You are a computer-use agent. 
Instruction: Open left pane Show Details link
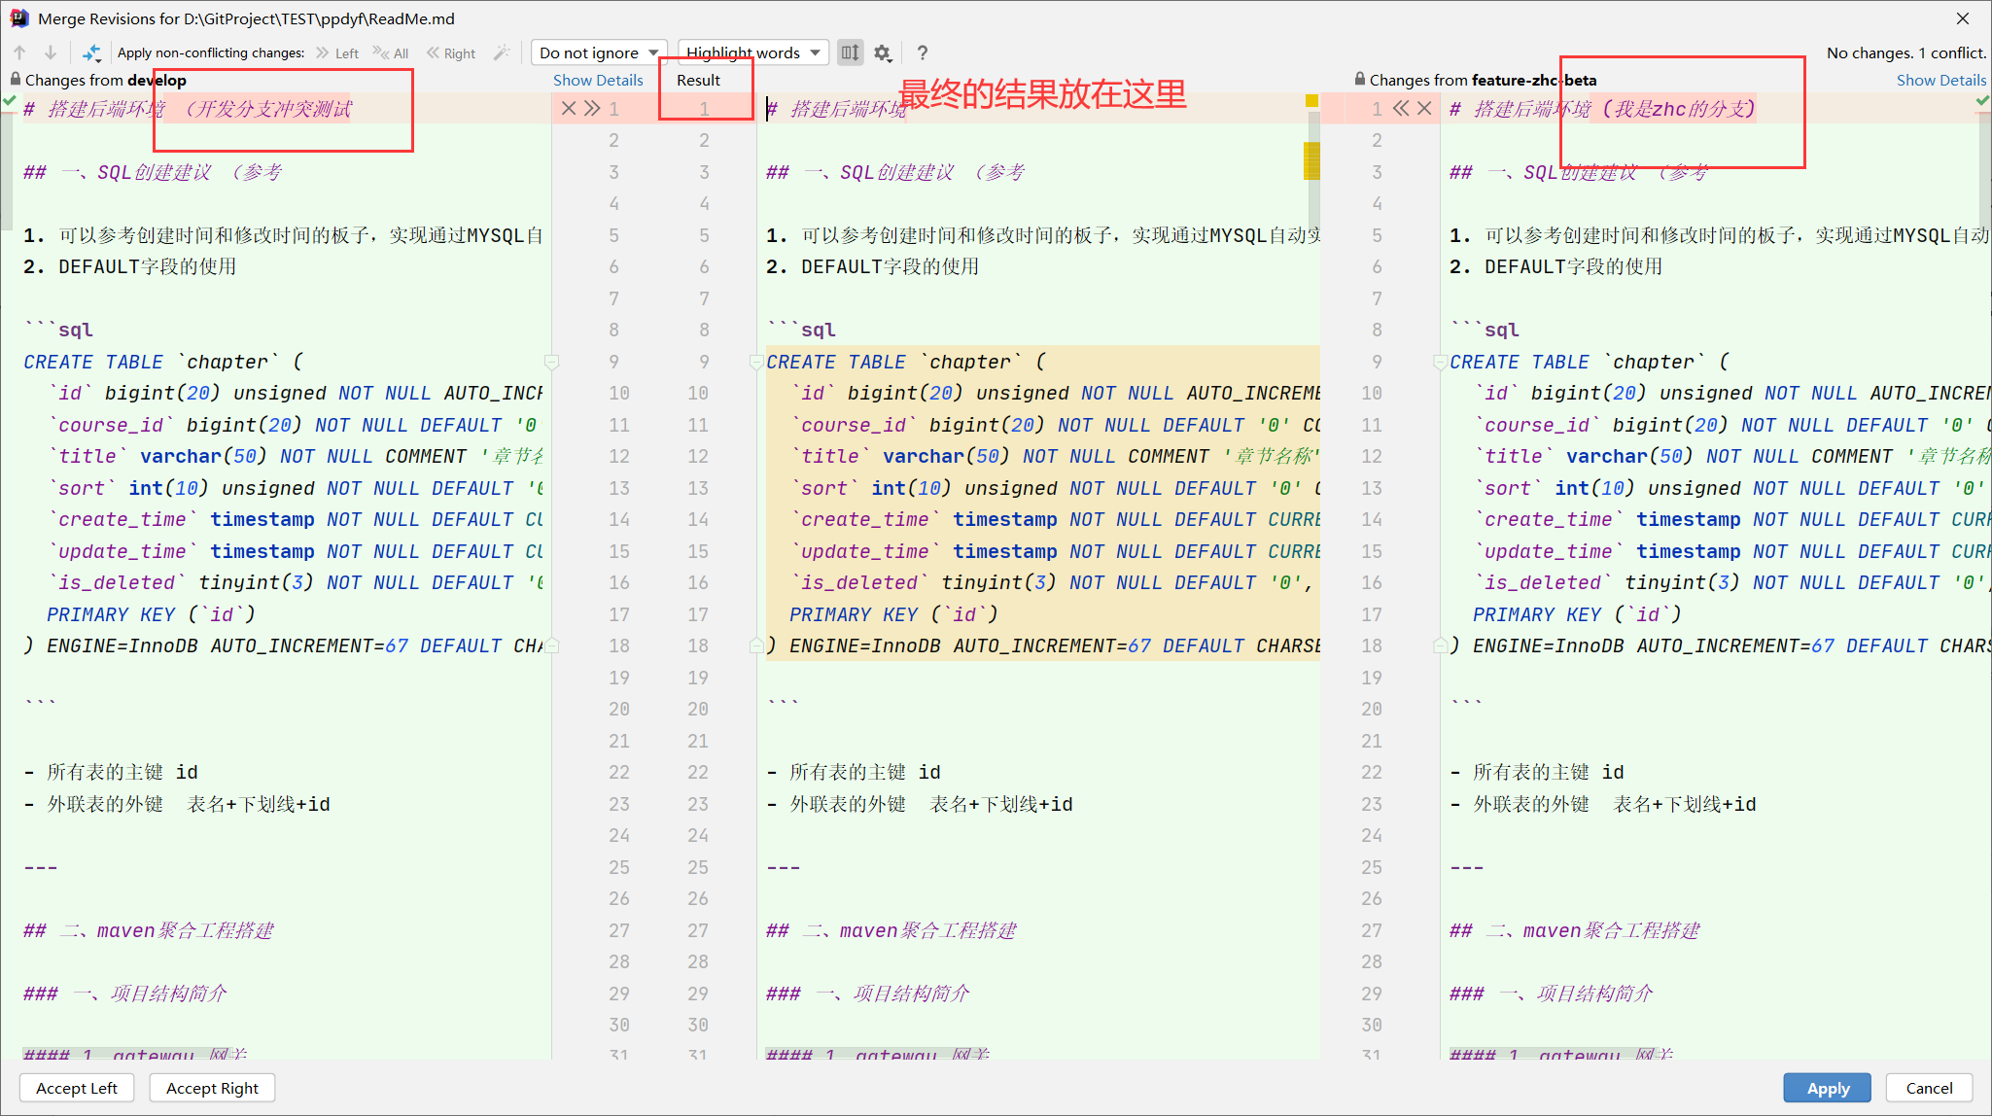tap(598, 80)
